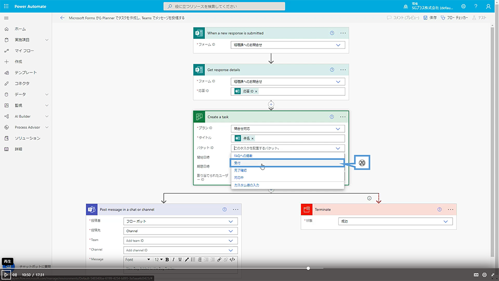
Task: Remove the 件名 token from タイトル
Action: (x=252, y=138)
